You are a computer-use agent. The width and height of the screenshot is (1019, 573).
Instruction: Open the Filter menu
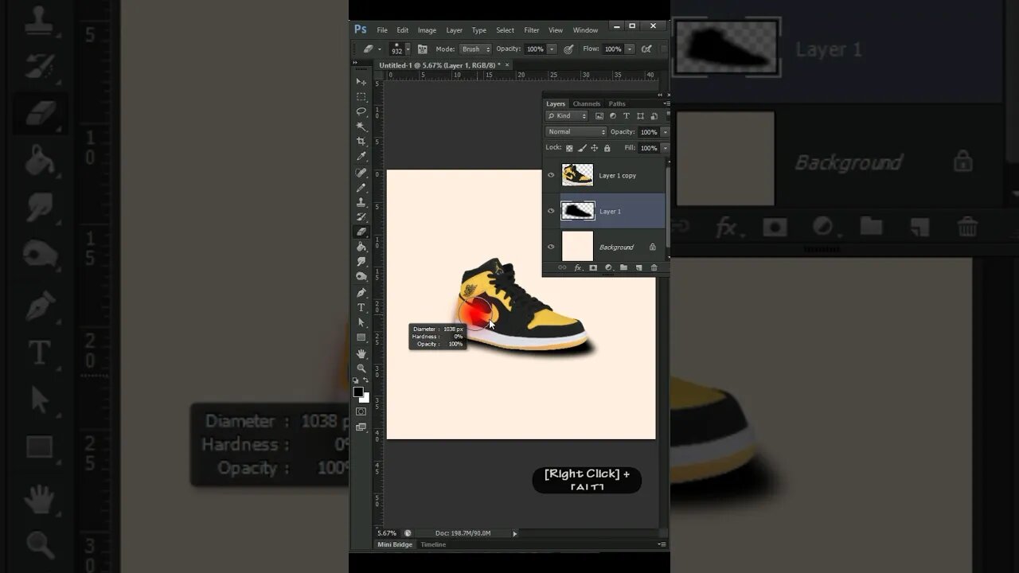(x=531, y=30)
